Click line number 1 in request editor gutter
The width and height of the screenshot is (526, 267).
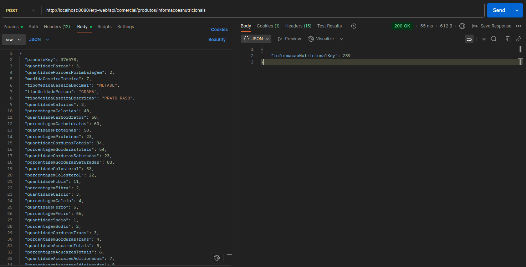point(11,53)
